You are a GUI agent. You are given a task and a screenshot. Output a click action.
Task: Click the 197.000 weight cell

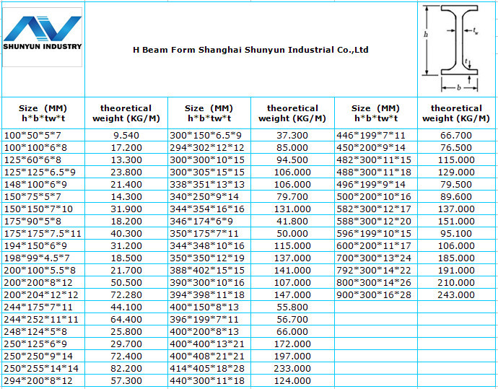tap(292, 356)
